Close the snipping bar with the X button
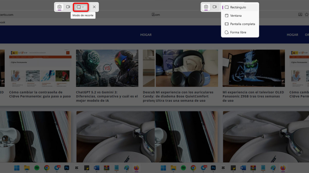 [x=94, y=7]
